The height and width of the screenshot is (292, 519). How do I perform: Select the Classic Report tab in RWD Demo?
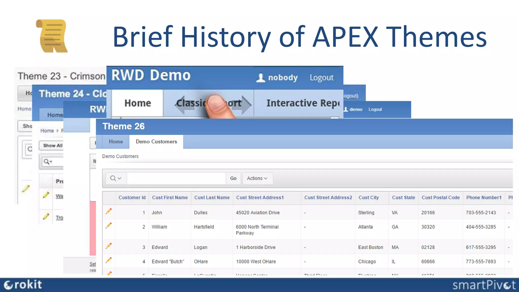pyautogui.click(x=209, y=103)
